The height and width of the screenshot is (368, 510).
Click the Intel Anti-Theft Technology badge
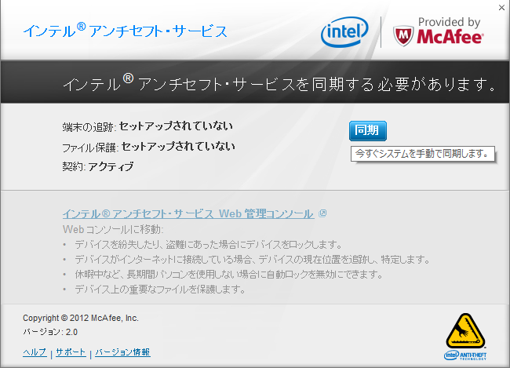pyautogui.click(x=465, y=337)
